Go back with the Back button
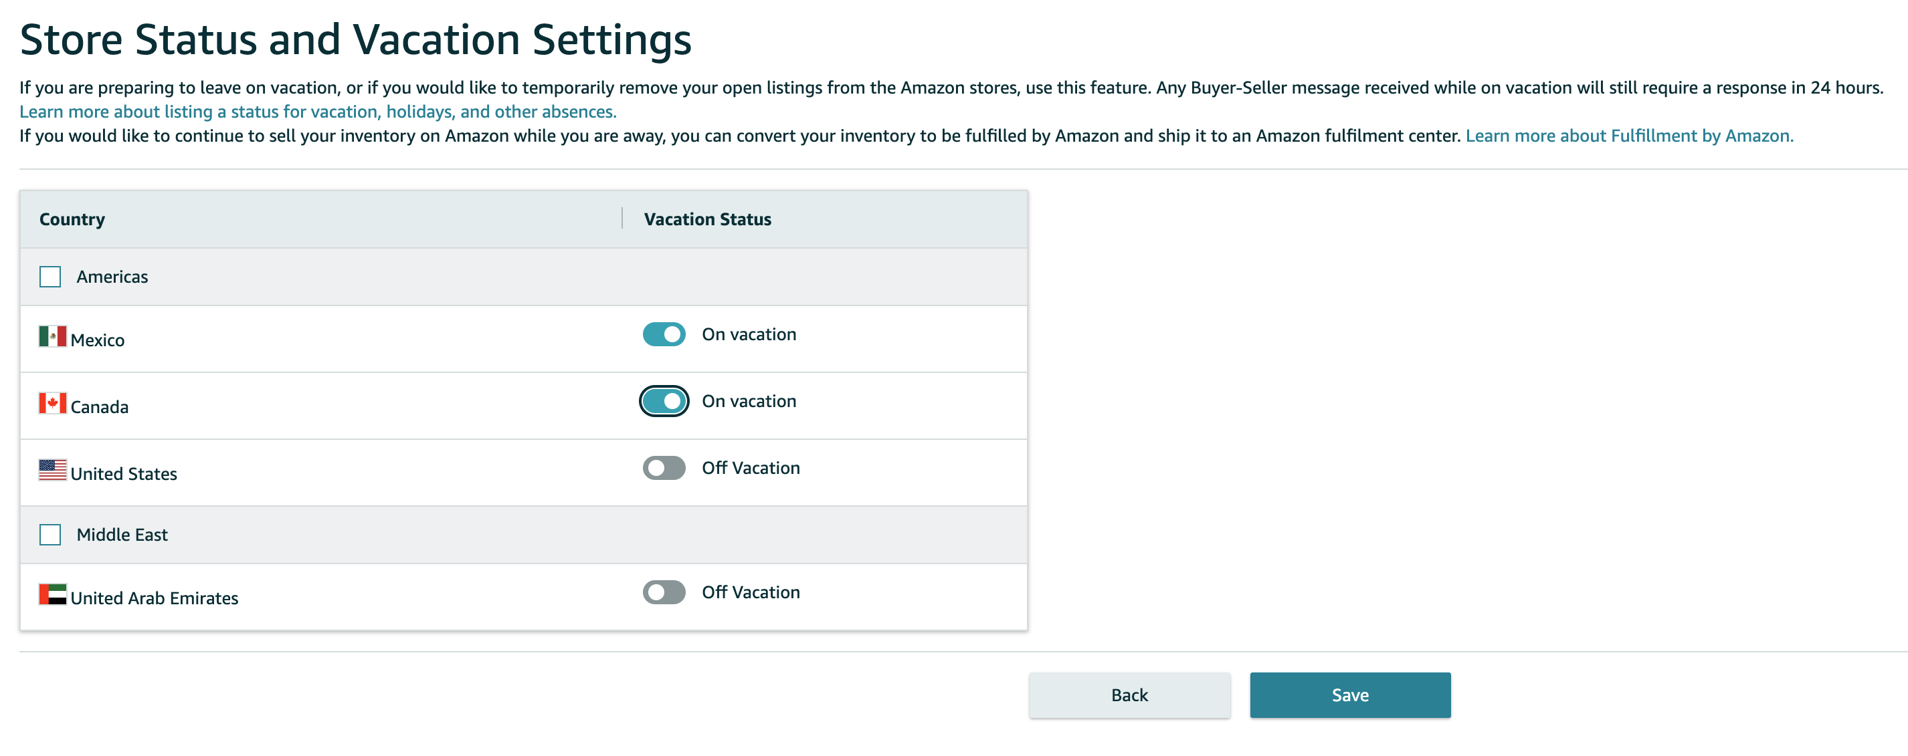The width and height of the screenshot is (1908, 756). [x=1129, y=695]
